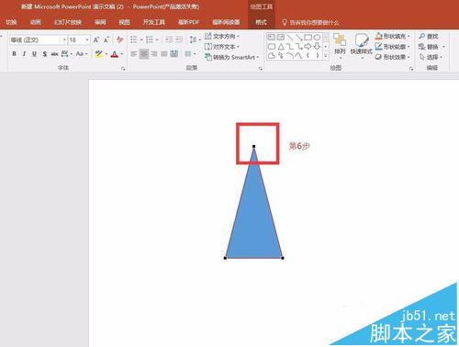Click the Find button in editing group
The image size is (459, 347).
click(429, 36)
